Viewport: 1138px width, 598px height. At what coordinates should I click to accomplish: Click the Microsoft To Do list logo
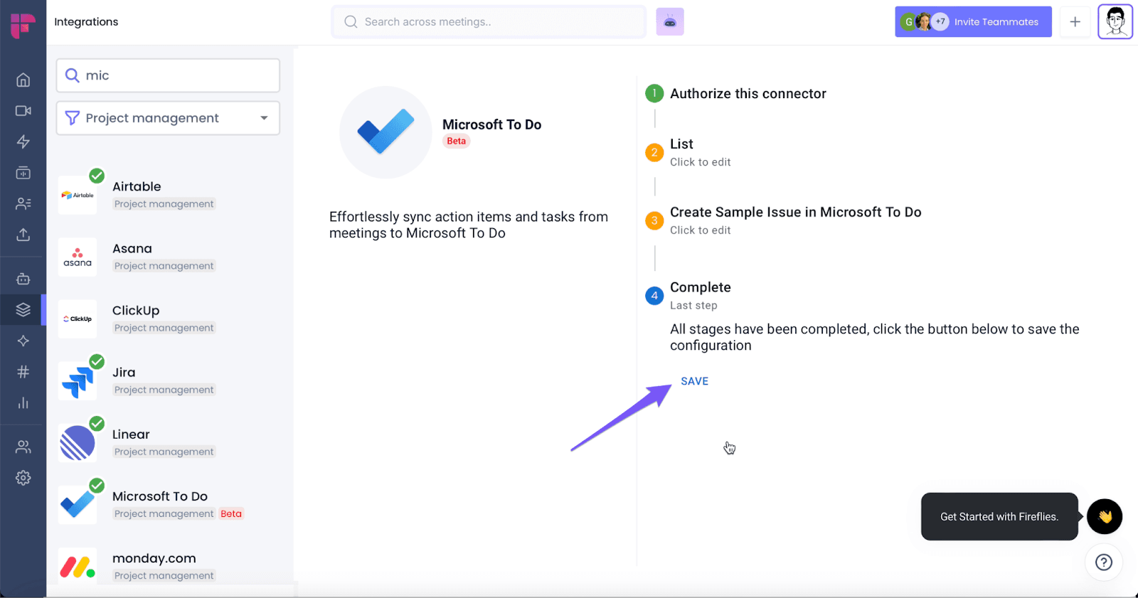point(78,504)
